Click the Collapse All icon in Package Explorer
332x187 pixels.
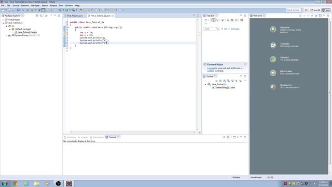coord(37,16)
